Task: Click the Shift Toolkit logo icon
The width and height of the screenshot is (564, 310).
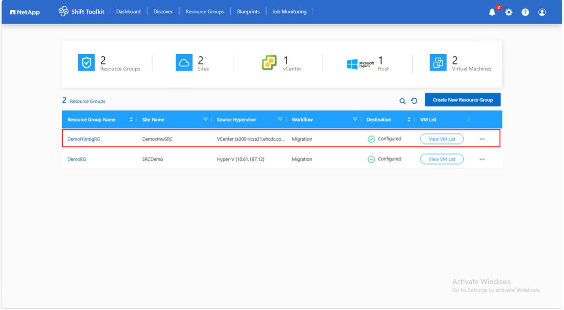Action: (63, 11)
